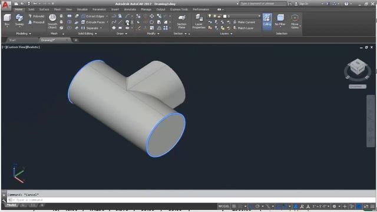Switch to the Solid ribbon tab
The image size is (377, 212).
pos(31,9)
